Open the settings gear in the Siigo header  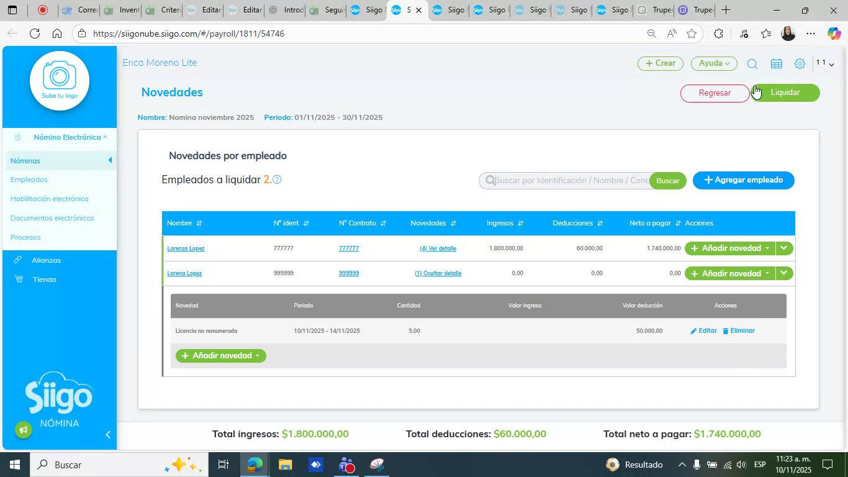click(x=800, y=64)
